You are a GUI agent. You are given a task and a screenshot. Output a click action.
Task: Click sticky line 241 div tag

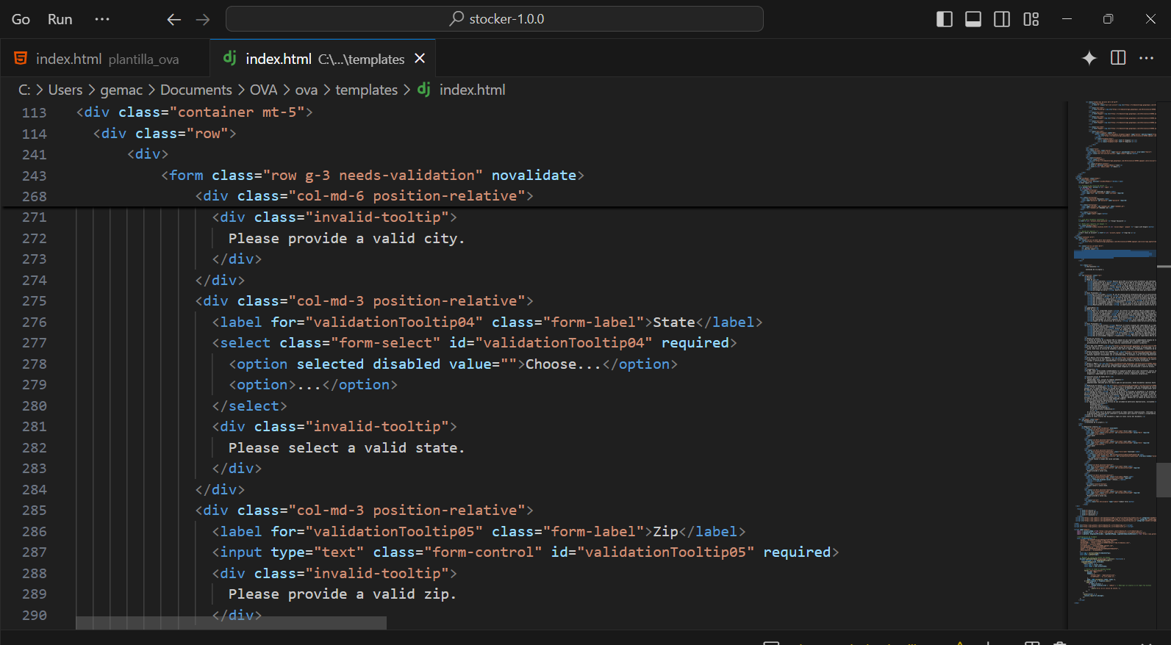[148, 154]
